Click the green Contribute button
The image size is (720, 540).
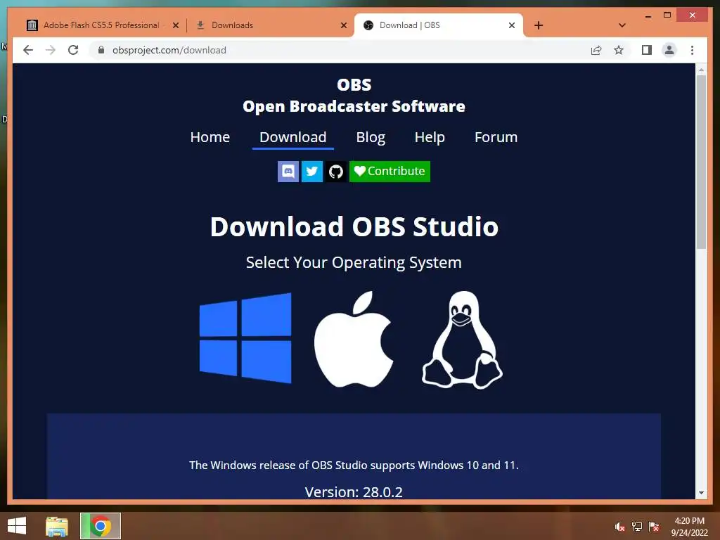pos(390,172)
